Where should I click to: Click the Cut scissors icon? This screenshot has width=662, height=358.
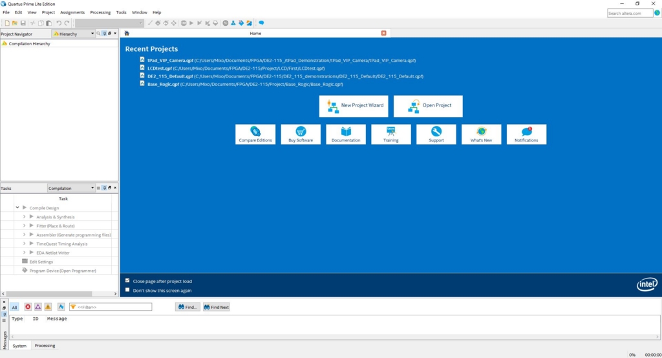click(32, 23)
